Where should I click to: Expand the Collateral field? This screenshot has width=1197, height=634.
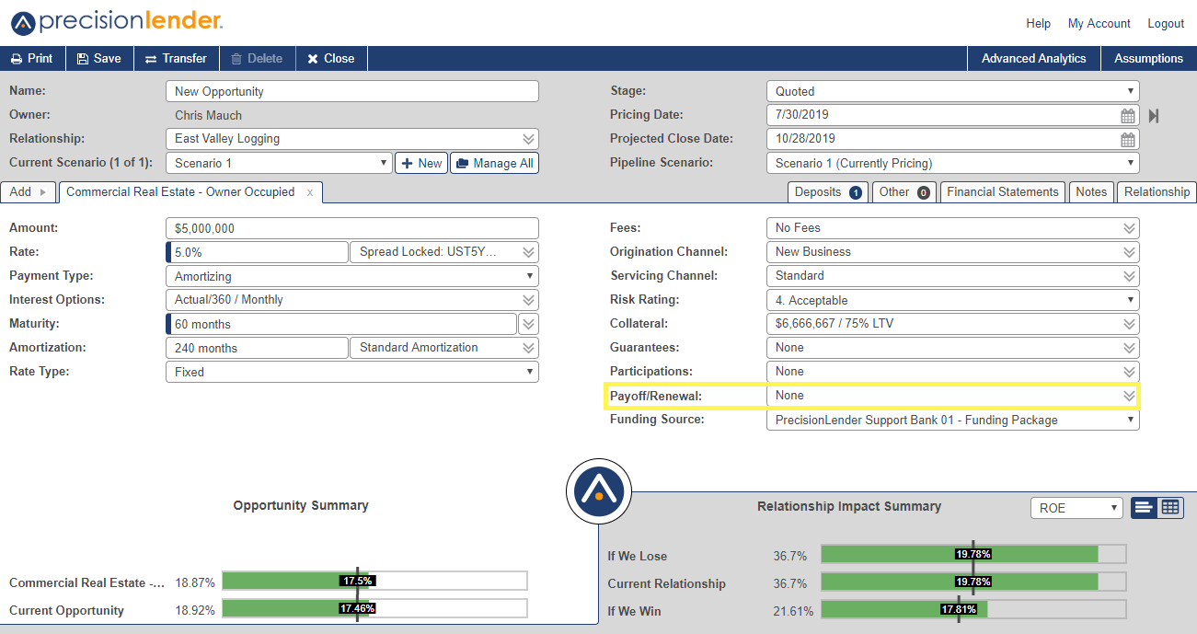(x=952, y=324)
